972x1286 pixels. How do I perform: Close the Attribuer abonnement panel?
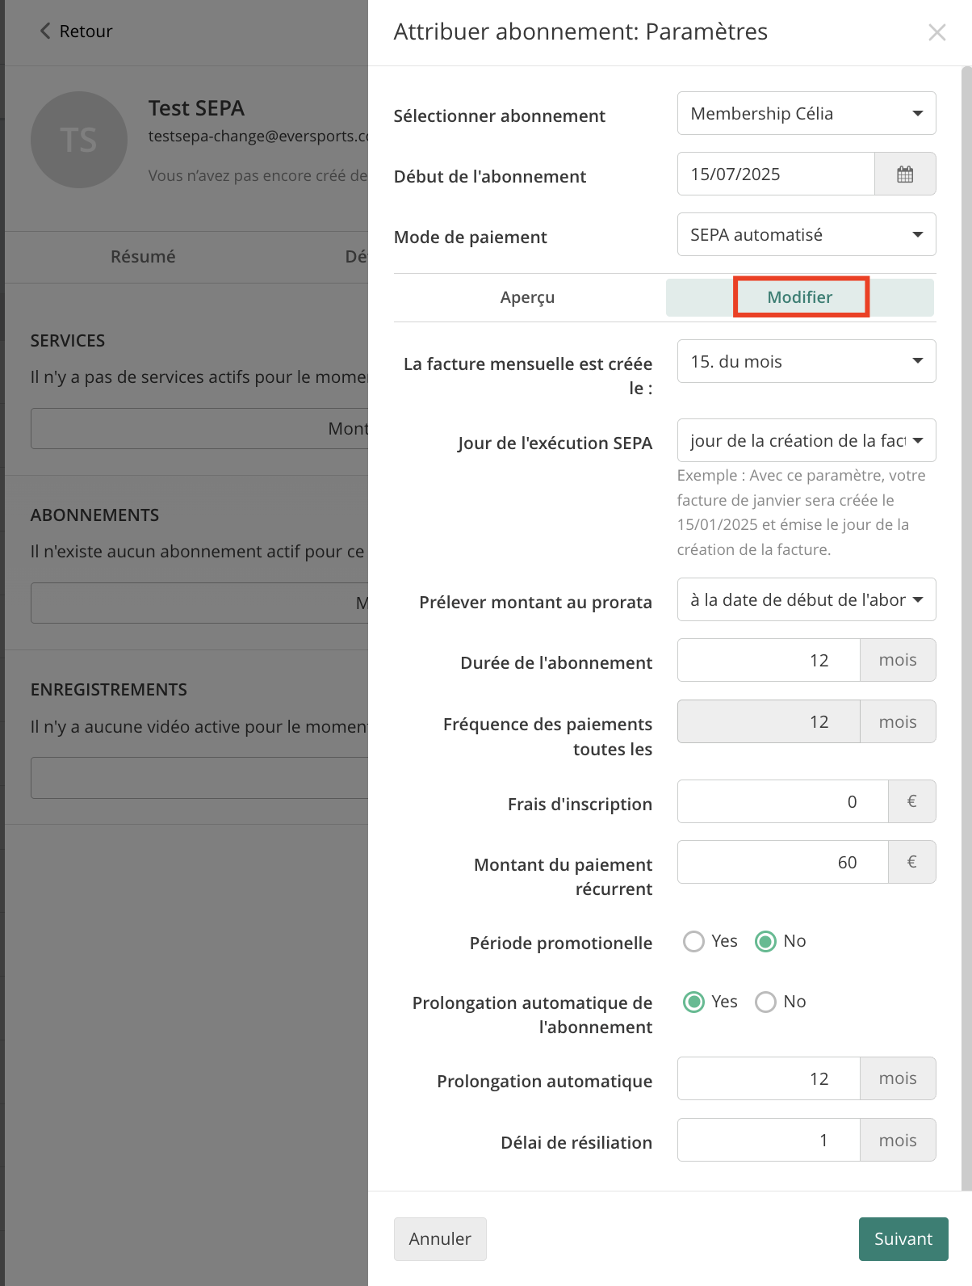tap(936, 32)
